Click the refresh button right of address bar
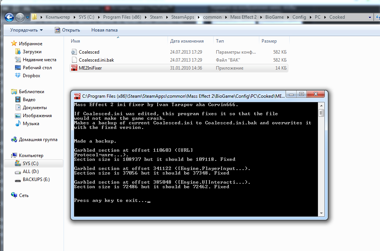Screen dimensions: 380x251 pyautogui.click(x=378, y=17)
